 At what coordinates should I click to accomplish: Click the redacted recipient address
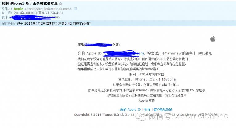coord(36,18)
